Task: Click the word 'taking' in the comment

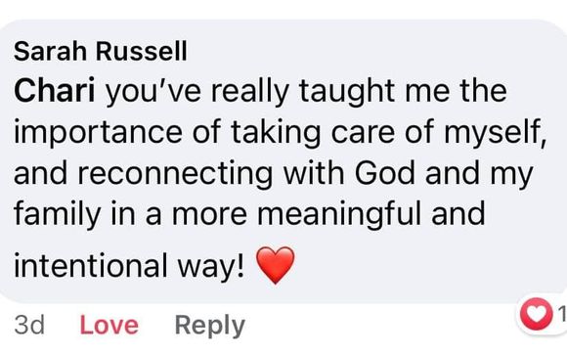Action: [x=276, y=133]
